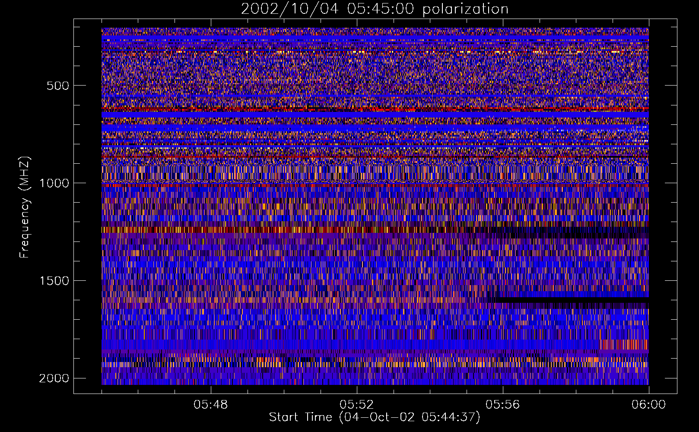This screenshot has height=432, width=699.
Task: Select the 500 frequency axis label
Action: [58, 86]
